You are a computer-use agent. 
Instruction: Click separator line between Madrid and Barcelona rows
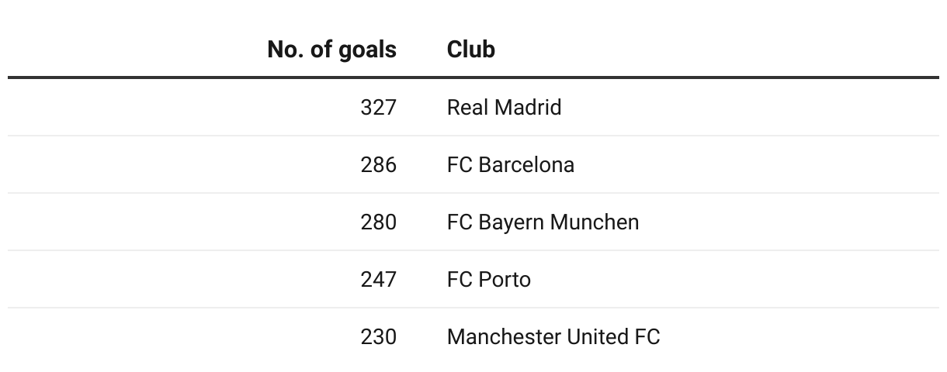[473, 136]
